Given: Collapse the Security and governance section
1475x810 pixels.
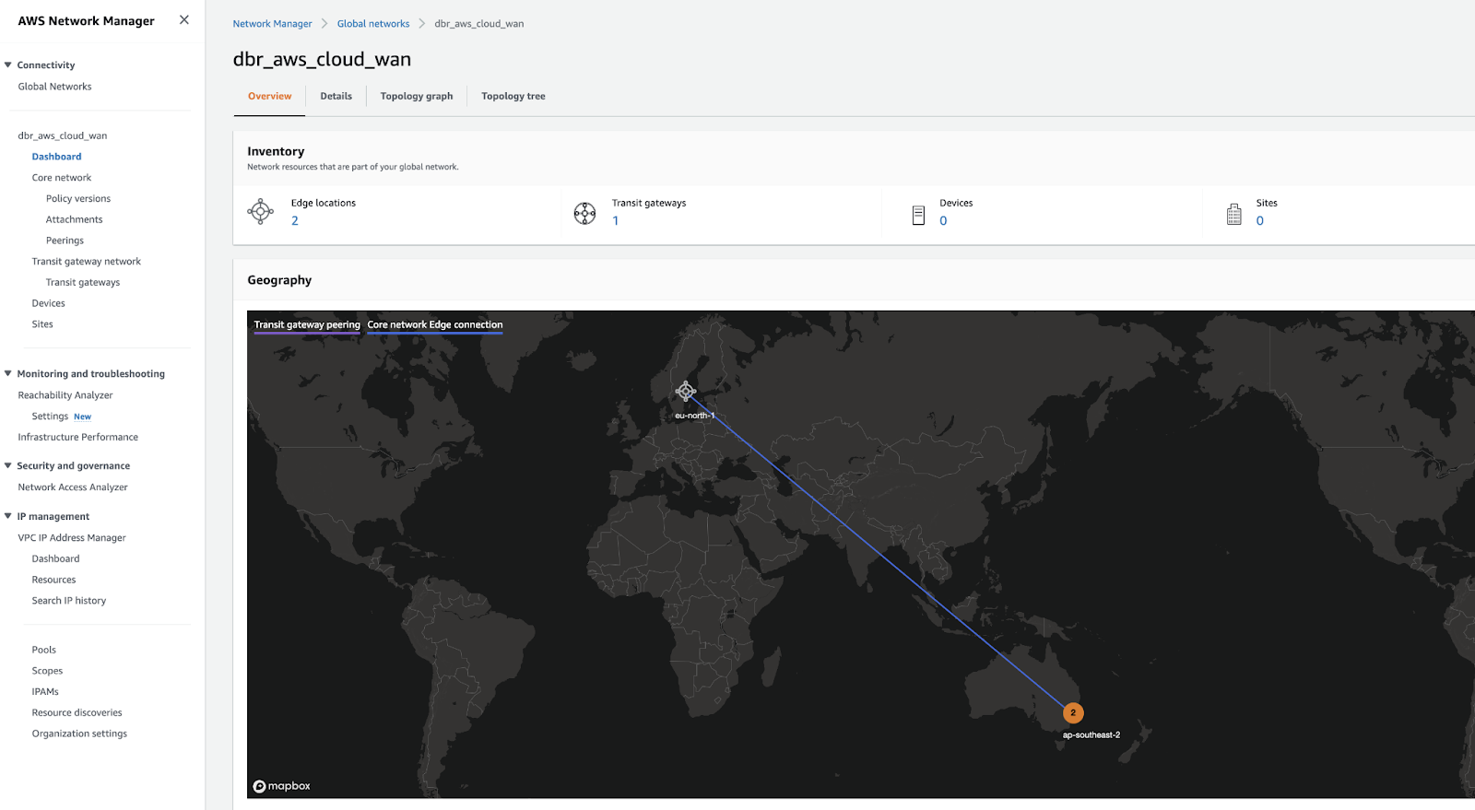Looking at the screenshot, I should pos(8,466).
